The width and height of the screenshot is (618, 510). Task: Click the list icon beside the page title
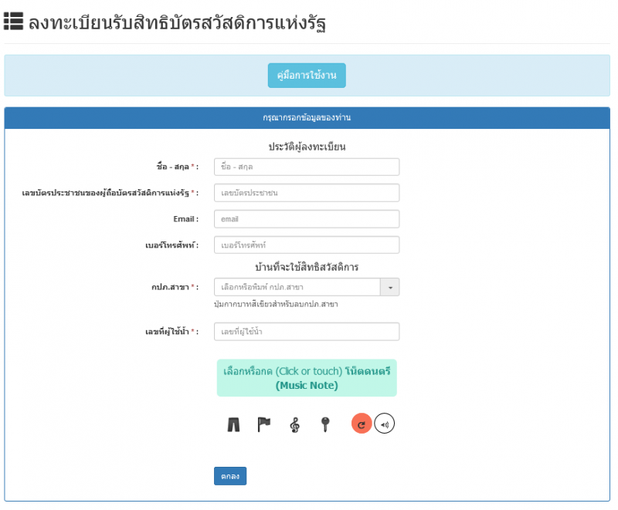13,22
